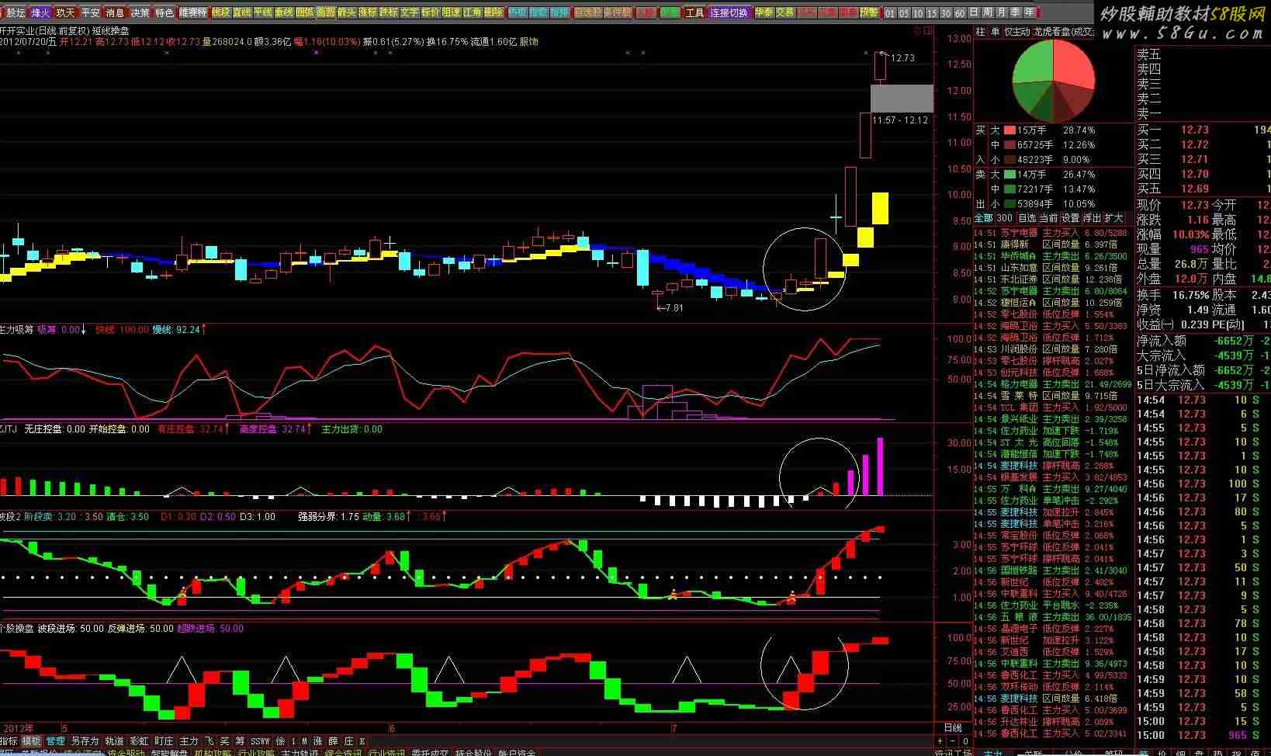
Task: Choose the 箭头 arrow drawing tool
Action: click(x=346, y=12)
